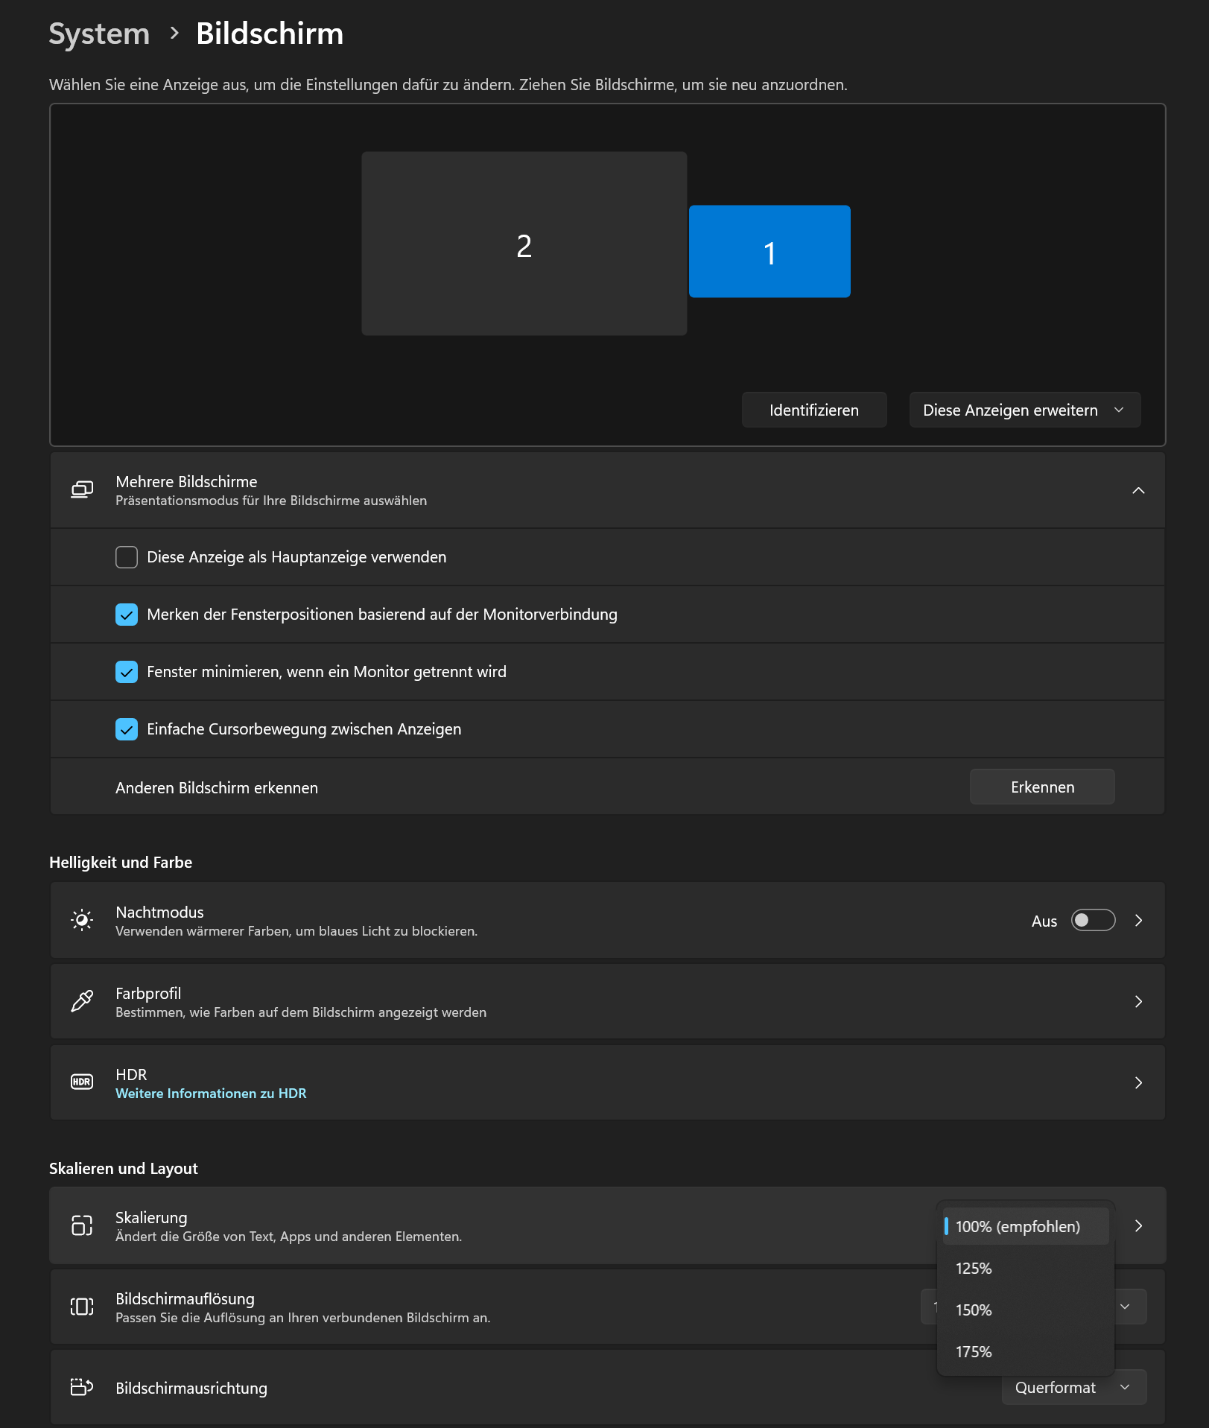Select display 2 in the arrangement area
The height and width of the screenshot is (1428, 1209).
[x=524, y=244]
